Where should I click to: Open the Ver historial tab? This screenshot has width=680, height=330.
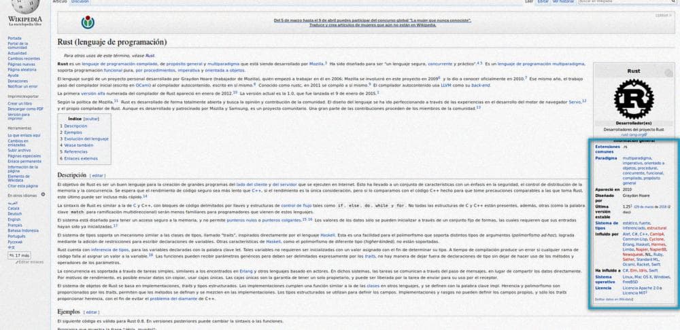[563, 2]
